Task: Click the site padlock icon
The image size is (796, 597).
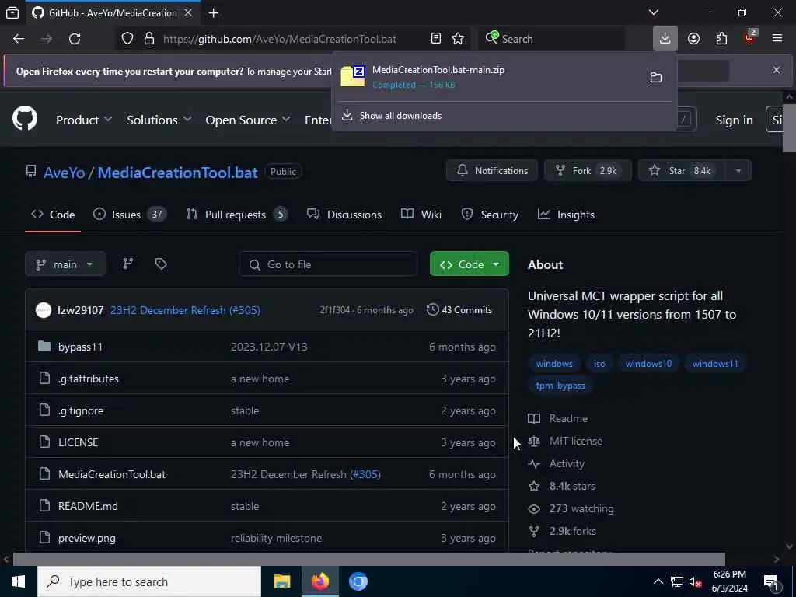Action: 148,39
